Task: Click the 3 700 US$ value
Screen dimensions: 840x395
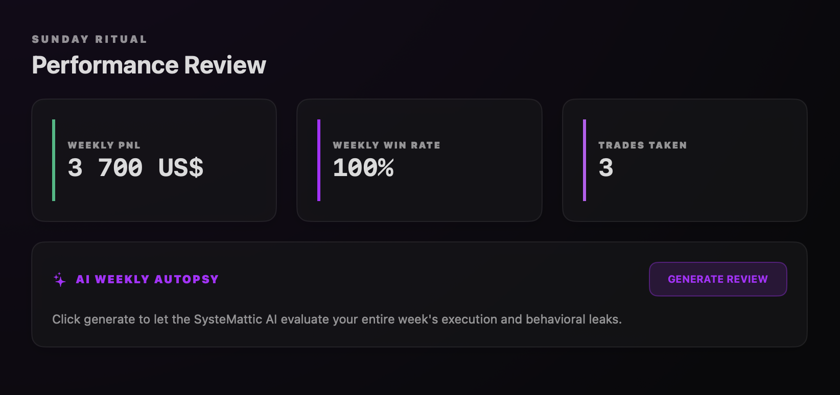Action: 135,168
